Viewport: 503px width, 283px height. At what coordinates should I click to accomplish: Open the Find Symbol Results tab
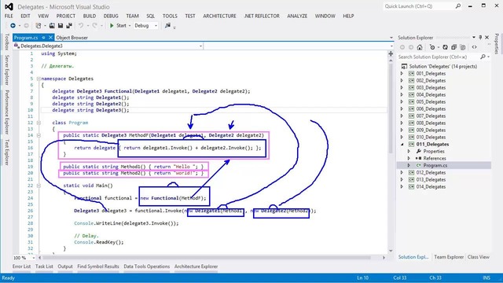pos(97,266)
